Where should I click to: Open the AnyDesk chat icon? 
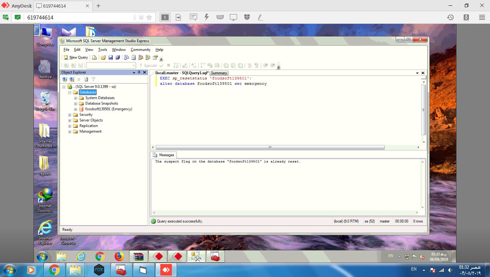[x=193, y=17]
